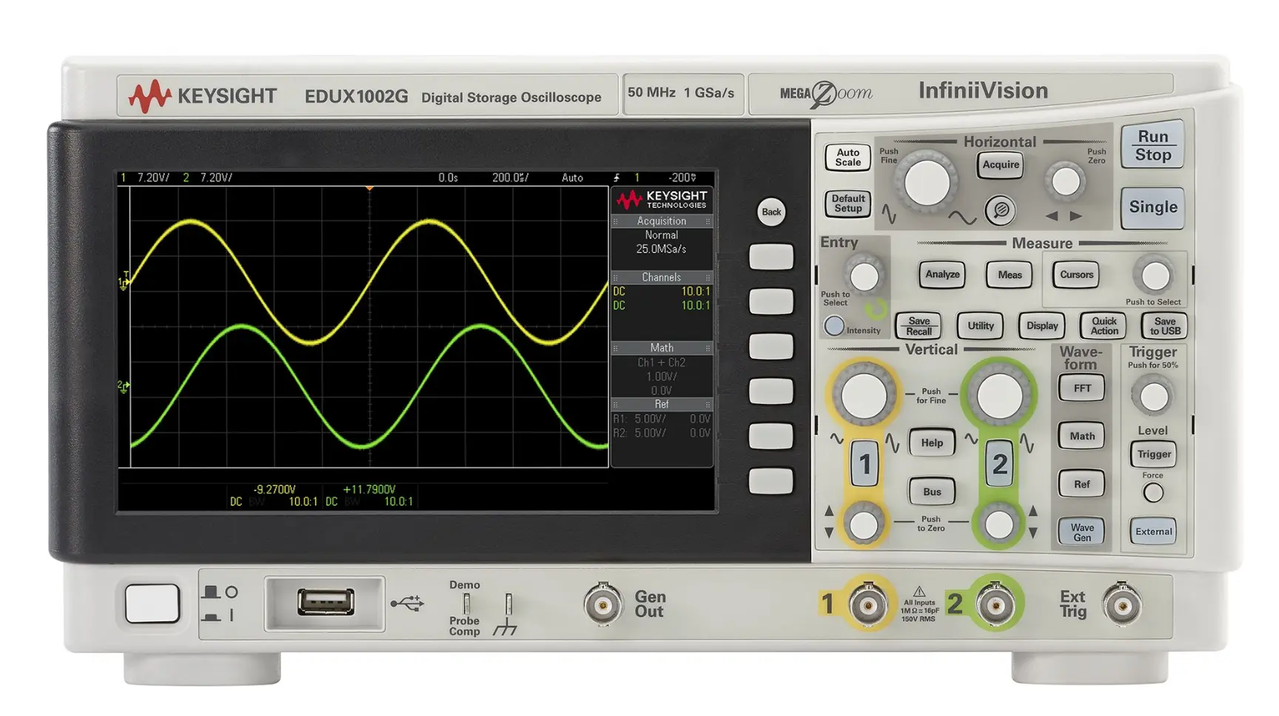The height and width of the screenshot is (716, 1279).
Task: Push the Auto Scale button
Action: pyautogui.click(x=847, y=158)
